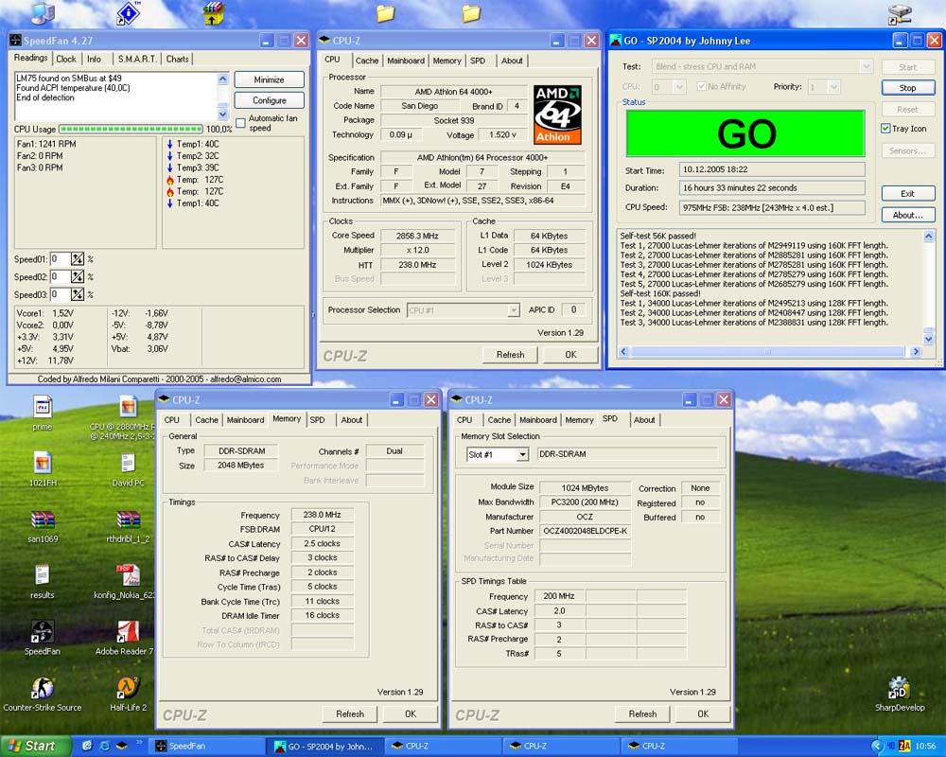946x757 pixels.
Task: Click Speed02 percent adjust icon
Action: click(x=78, y=276)
